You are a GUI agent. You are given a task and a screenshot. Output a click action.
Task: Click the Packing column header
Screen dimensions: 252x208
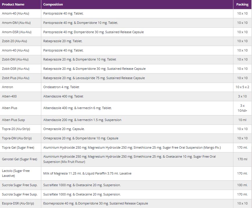click(242, 4)
